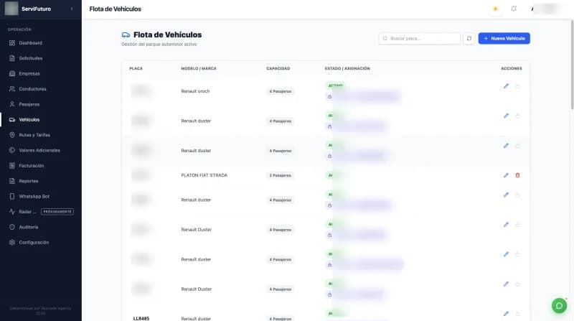This screenshot has height=321, width=574.
Task: Click the ACCIONES column header
Action: tap(512, 68)
